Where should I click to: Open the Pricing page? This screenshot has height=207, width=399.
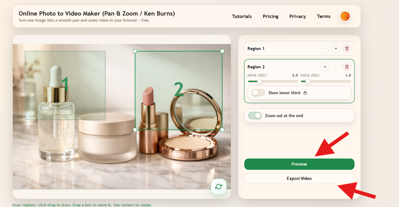pyautogui.click(x=270, y=16)
